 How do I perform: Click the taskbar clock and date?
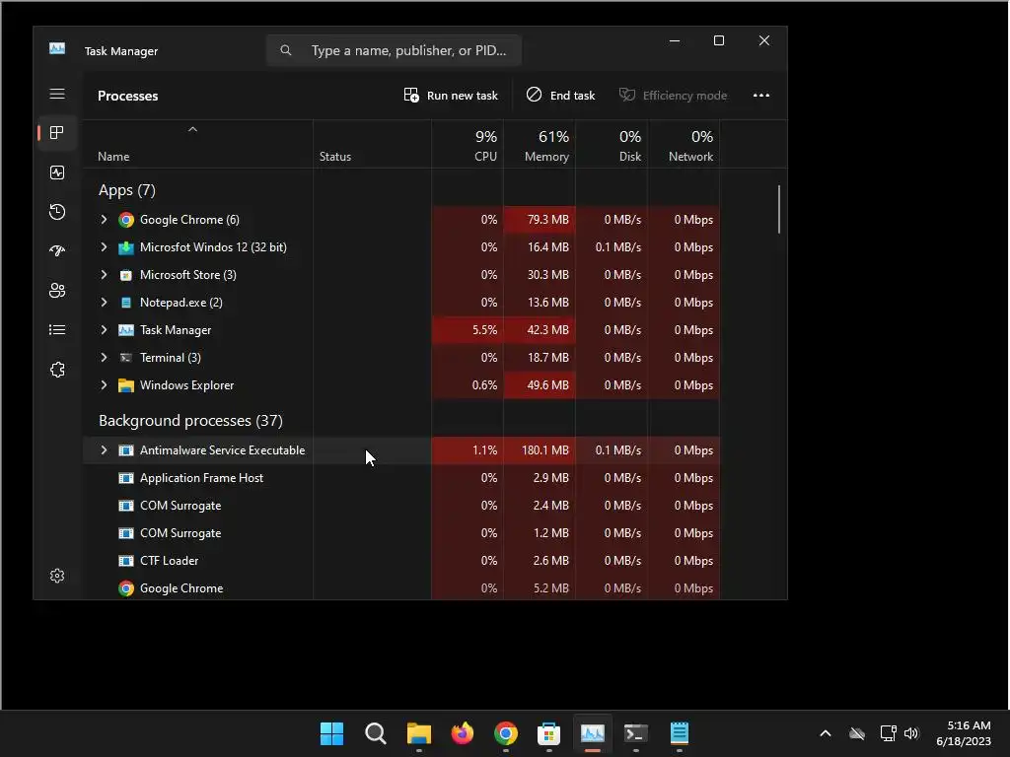click(x=964, y=733)
